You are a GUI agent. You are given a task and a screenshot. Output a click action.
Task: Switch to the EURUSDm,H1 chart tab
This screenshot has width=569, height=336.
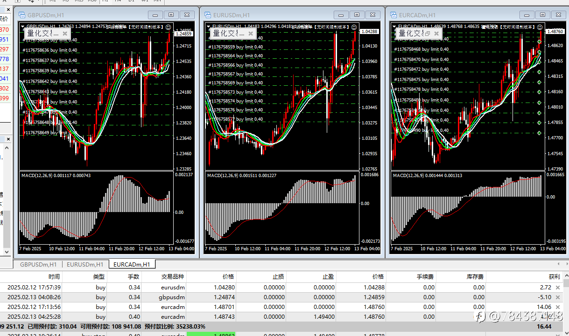[x=85, y=264]
